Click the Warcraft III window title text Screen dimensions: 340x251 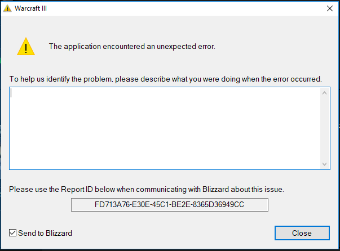click(x=30, y=8)
